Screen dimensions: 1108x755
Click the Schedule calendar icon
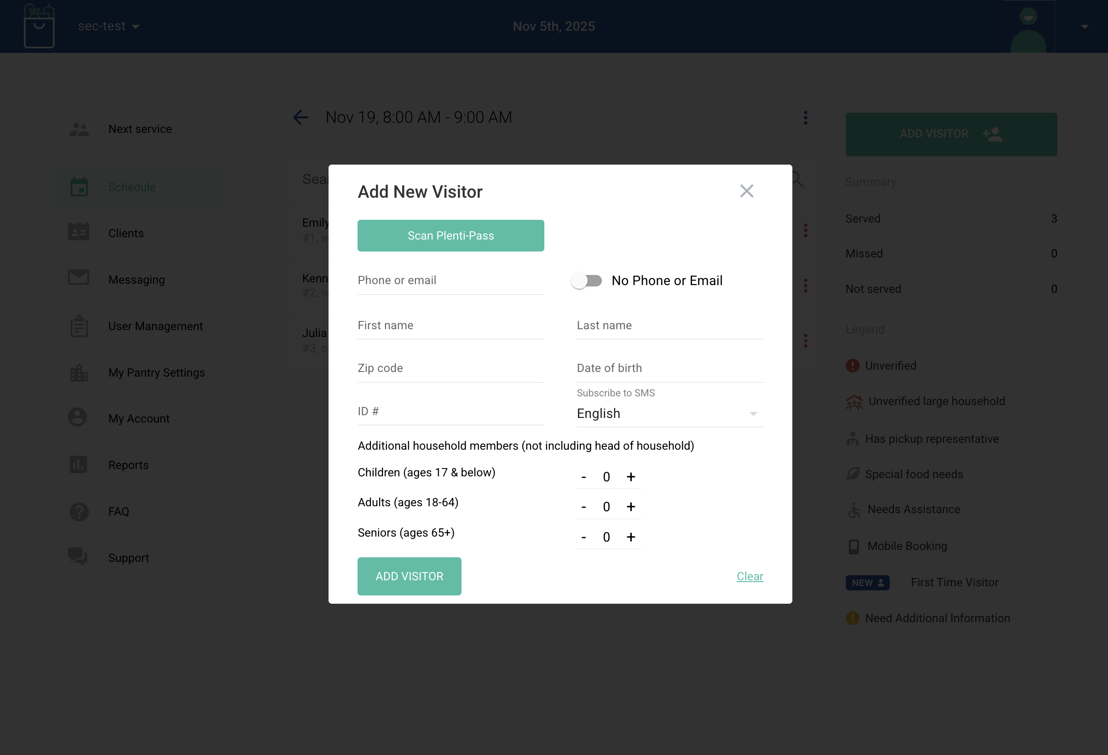79,187
